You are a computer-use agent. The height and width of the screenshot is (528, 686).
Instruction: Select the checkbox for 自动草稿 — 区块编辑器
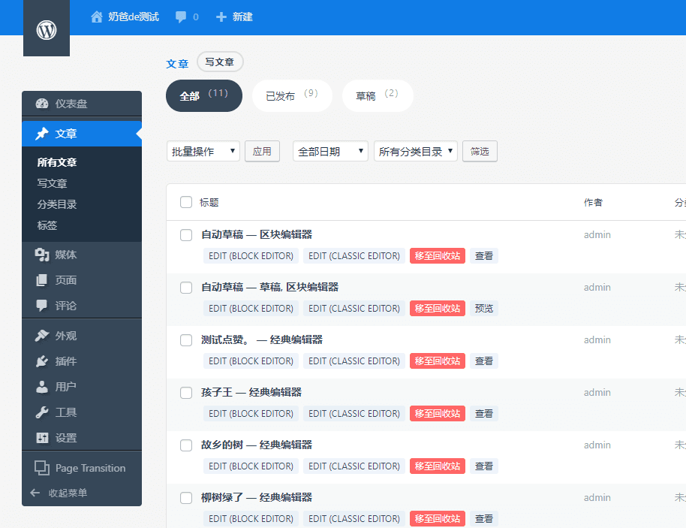coord(185,234)
